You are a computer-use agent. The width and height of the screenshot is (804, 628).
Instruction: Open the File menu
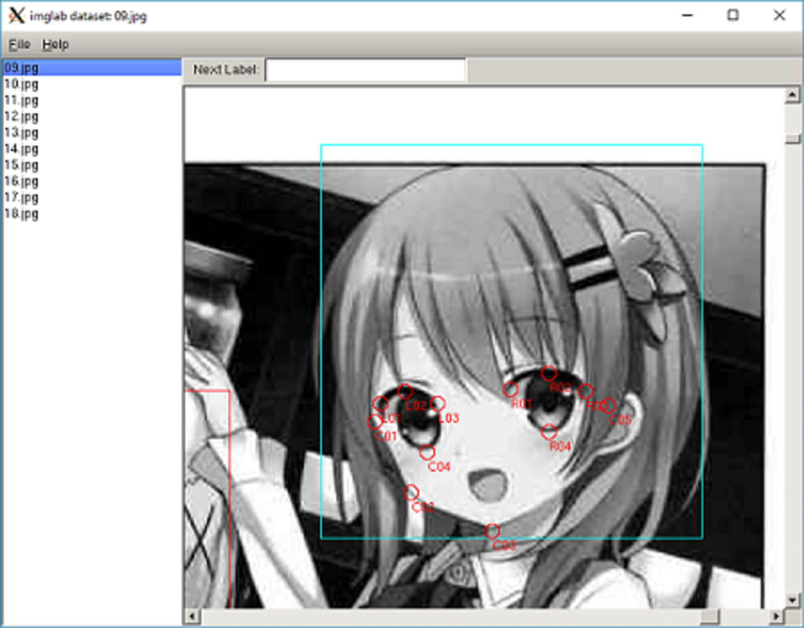[x=19, y=45]
